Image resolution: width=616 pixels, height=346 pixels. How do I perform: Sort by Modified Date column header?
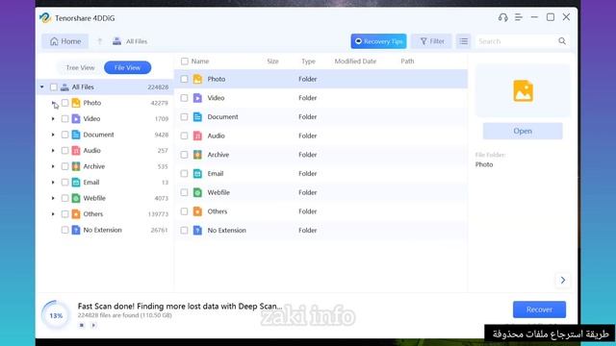pos(355,62)
